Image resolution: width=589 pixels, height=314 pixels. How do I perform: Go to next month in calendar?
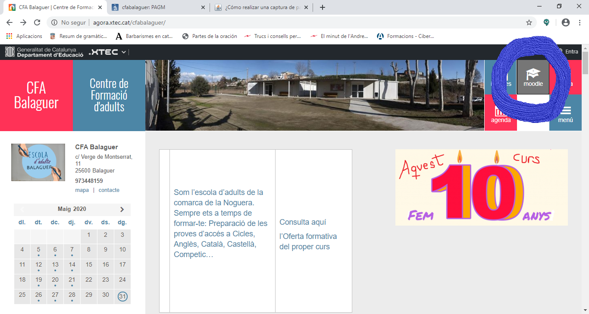[x=122, y=209]
